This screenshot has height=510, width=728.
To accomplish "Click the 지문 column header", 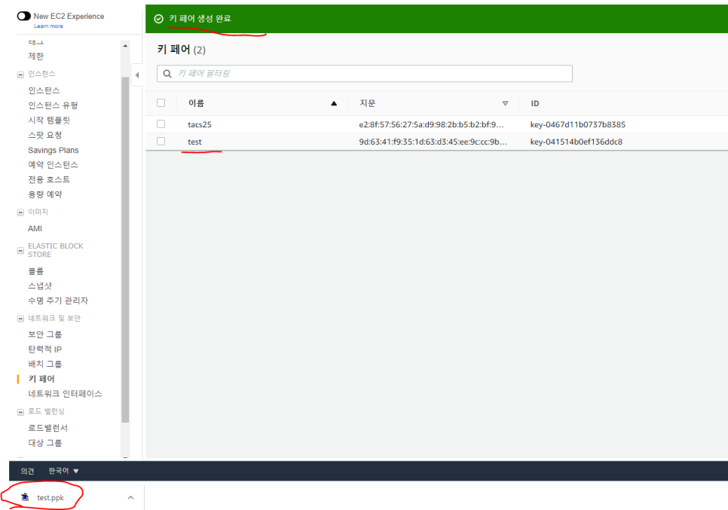I will pyautogui.click(x=367, y=103).
